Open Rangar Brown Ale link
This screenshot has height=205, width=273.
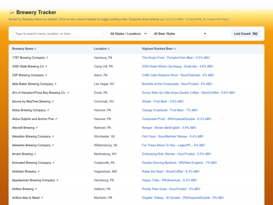[x=169, y=128]
